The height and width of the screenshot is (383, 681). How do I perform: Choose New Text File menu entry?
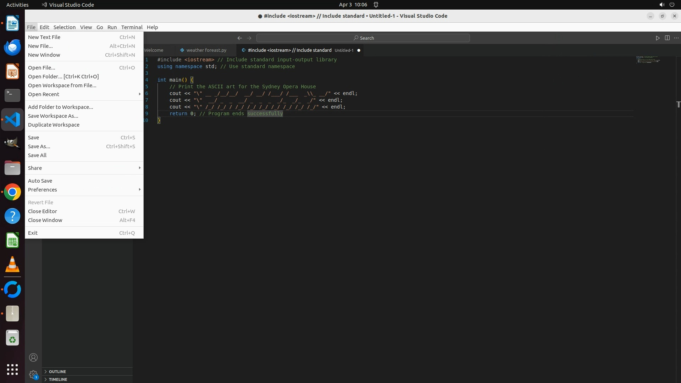pyautogui.click(x=44, y=37)
